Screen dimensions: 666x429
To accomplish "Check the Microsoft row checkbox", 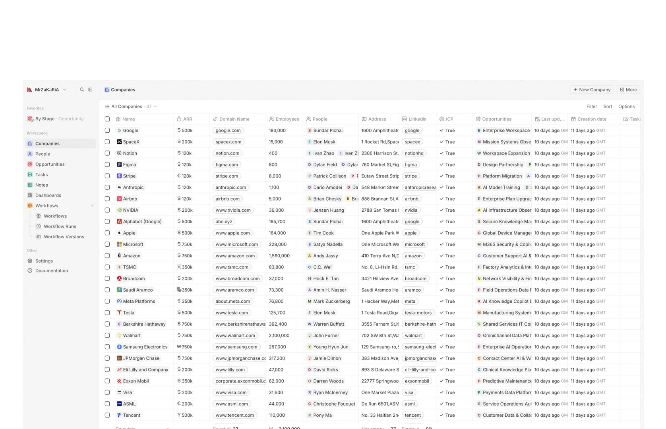I will [x=107, y=244].
